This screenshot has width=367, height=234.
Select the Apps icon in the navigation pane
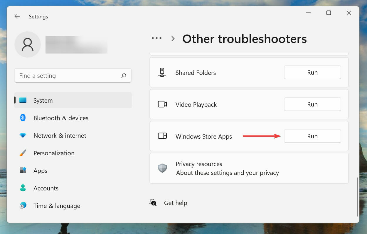point(23,171)
